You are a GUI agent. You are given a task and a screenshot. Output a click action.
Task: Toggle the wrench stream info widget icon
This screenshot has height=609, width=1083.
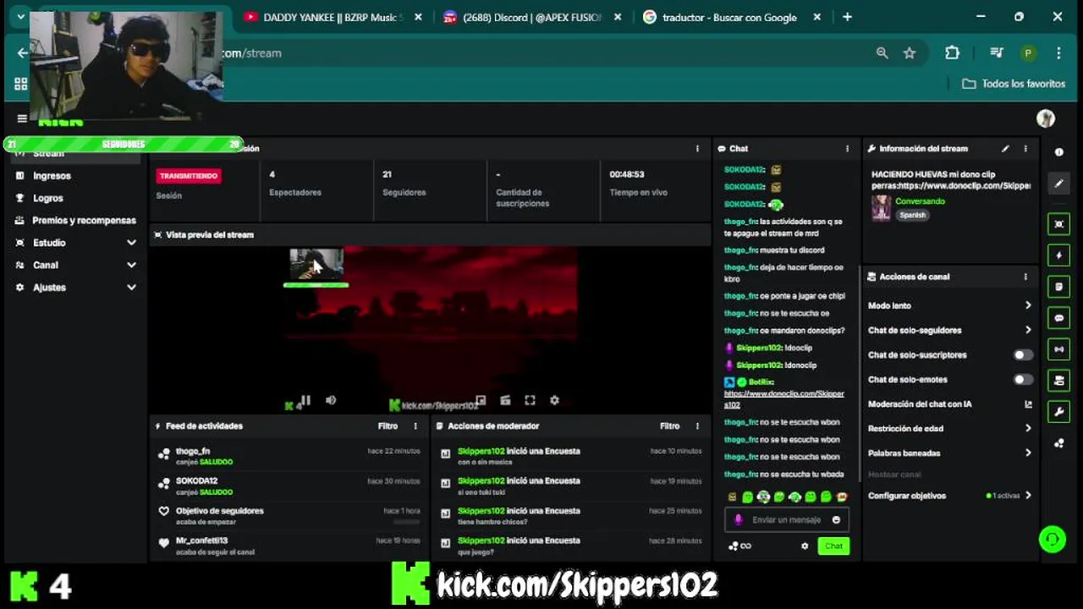click(1058, 412)
